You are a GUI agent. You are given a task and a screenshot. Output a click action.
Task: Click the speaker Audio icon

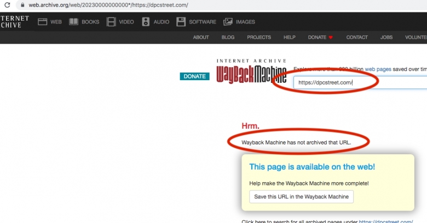pyautogui.click(x=146, y=22)
